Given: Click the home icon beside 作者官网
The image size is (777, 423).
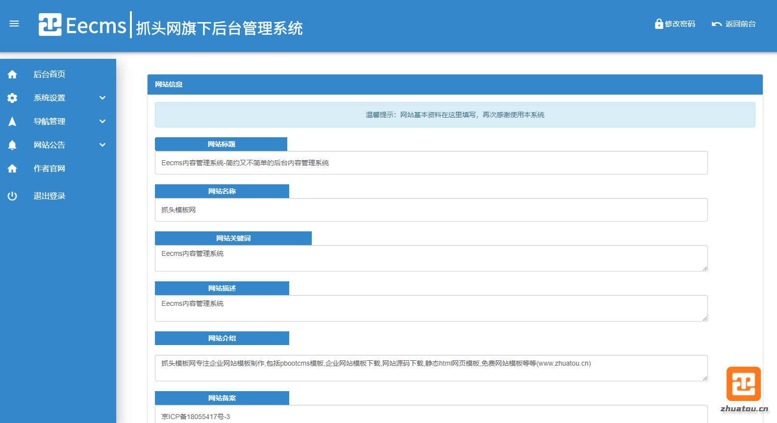Looking at the screenshot, I should click(x=12, y=168).
